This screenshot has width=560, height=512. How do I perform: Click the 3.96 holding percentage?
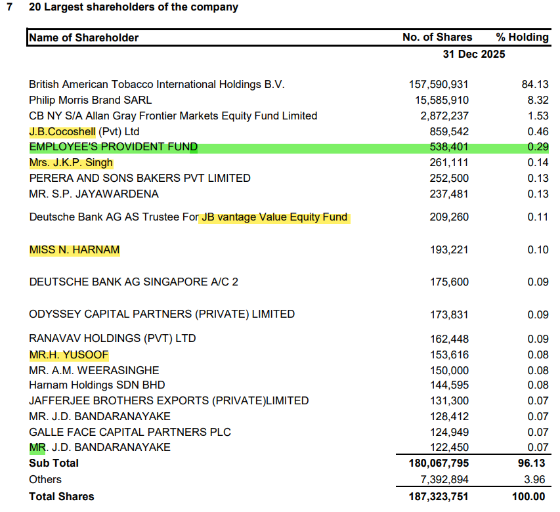[534, 480]
